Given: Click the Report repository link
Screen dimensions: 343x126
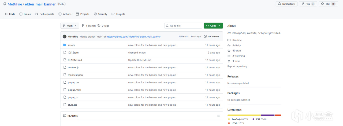Looking at the screenshot, I should (237, 66).
